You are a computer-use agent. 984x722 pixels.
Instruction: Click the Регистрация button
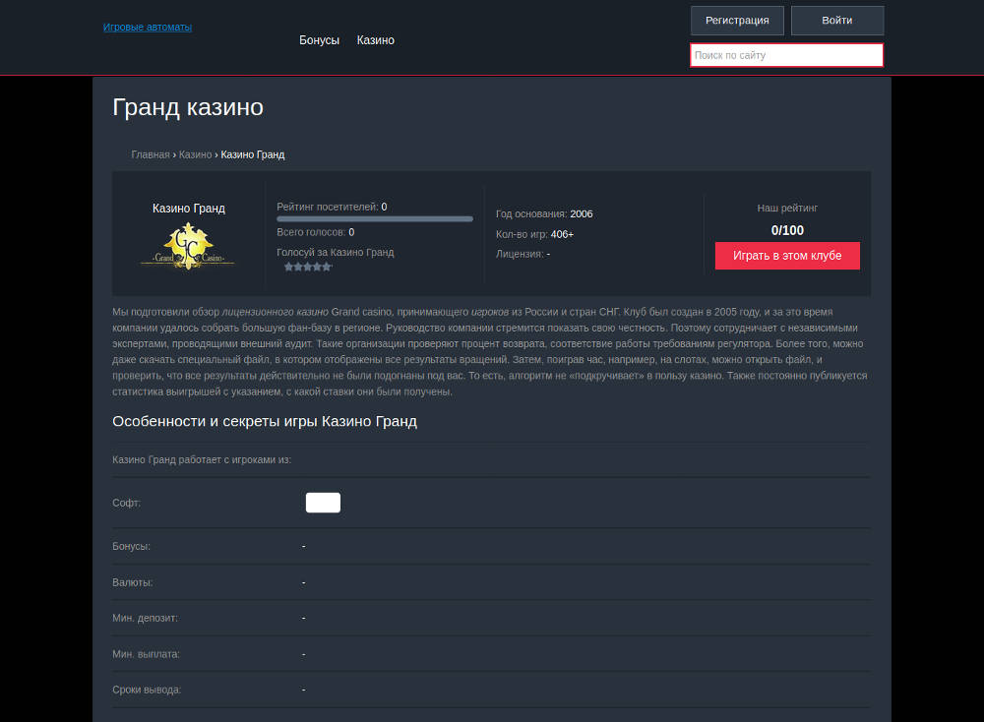(x=737, y=21)
